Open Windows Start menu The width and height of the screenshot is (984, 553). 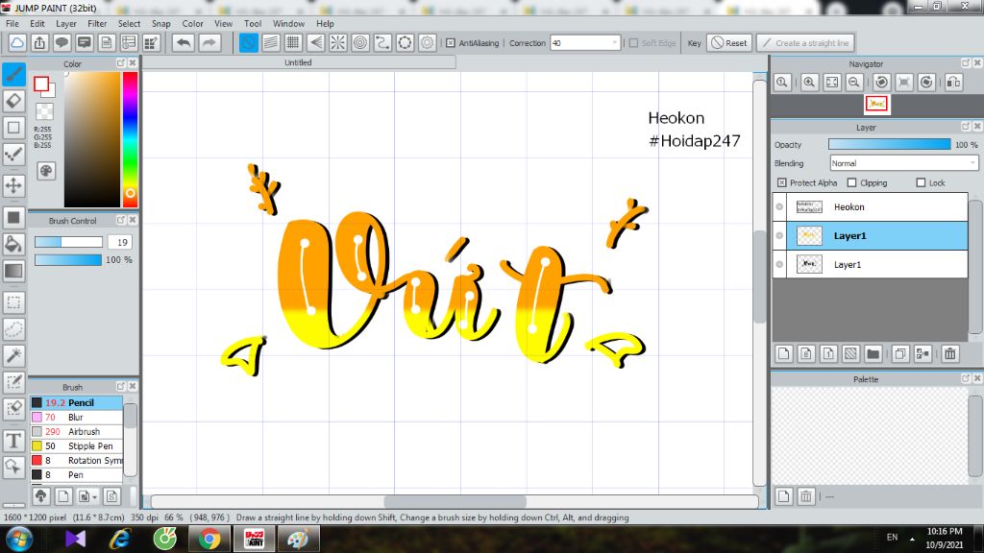(x=19, y=539)
